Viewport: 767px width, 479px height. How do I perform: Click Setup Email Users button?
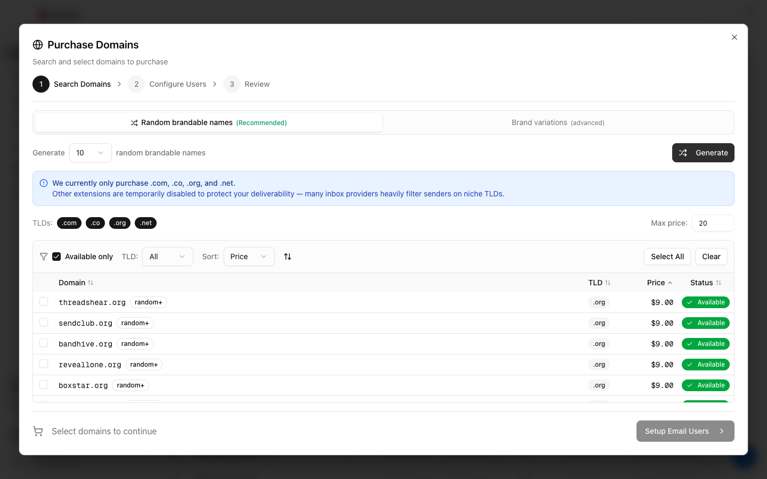(x=686, y=431)
